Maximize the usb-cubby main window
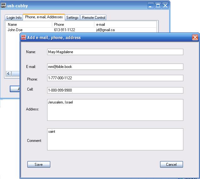 [158, 5]
